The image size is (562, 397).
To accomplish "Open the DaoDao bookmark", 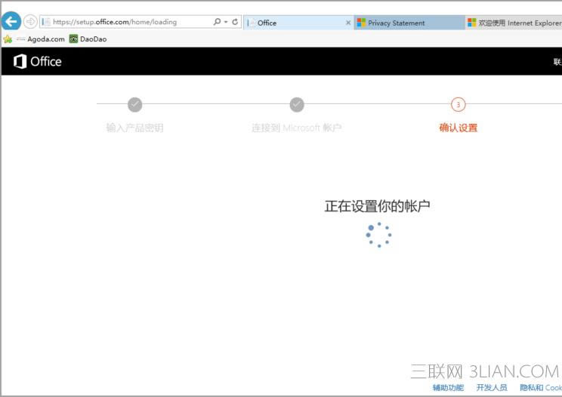I will coord(88,39).
